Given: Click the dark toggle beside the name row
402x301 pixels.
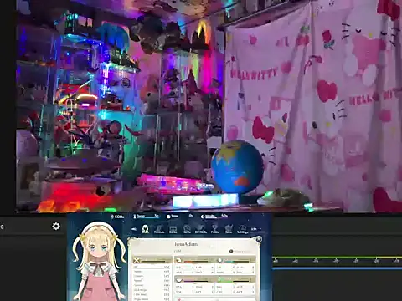Looking at the screenshot, I should [231, 252].
